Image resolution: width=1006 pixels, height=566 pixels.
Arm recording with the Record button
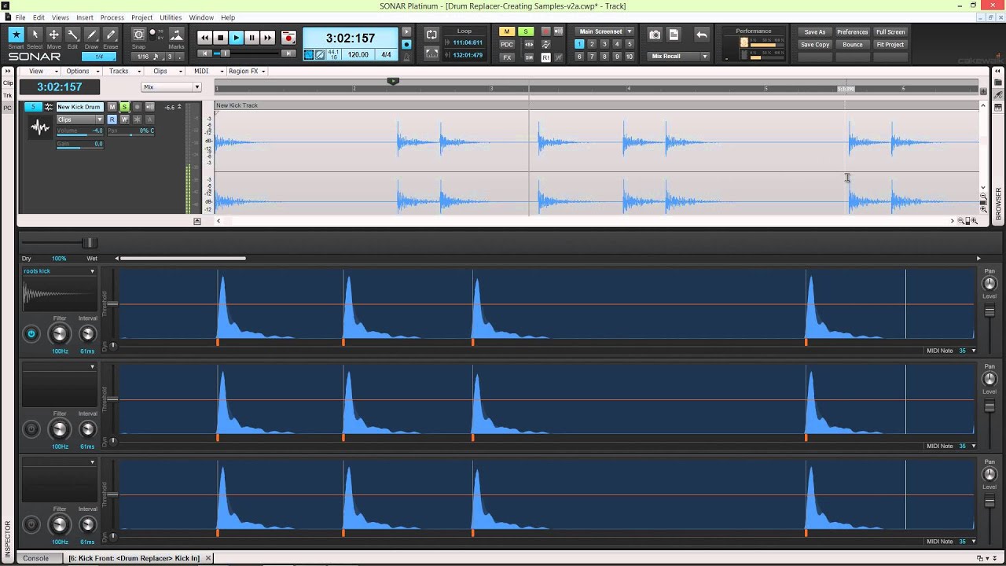288,38
